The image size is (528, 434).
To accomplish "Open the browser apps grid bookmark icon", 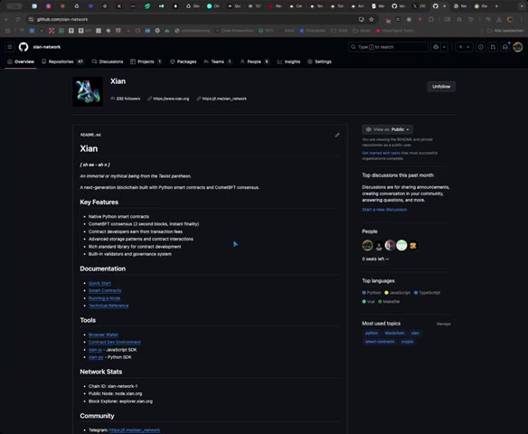I will (x=7, y=31).
